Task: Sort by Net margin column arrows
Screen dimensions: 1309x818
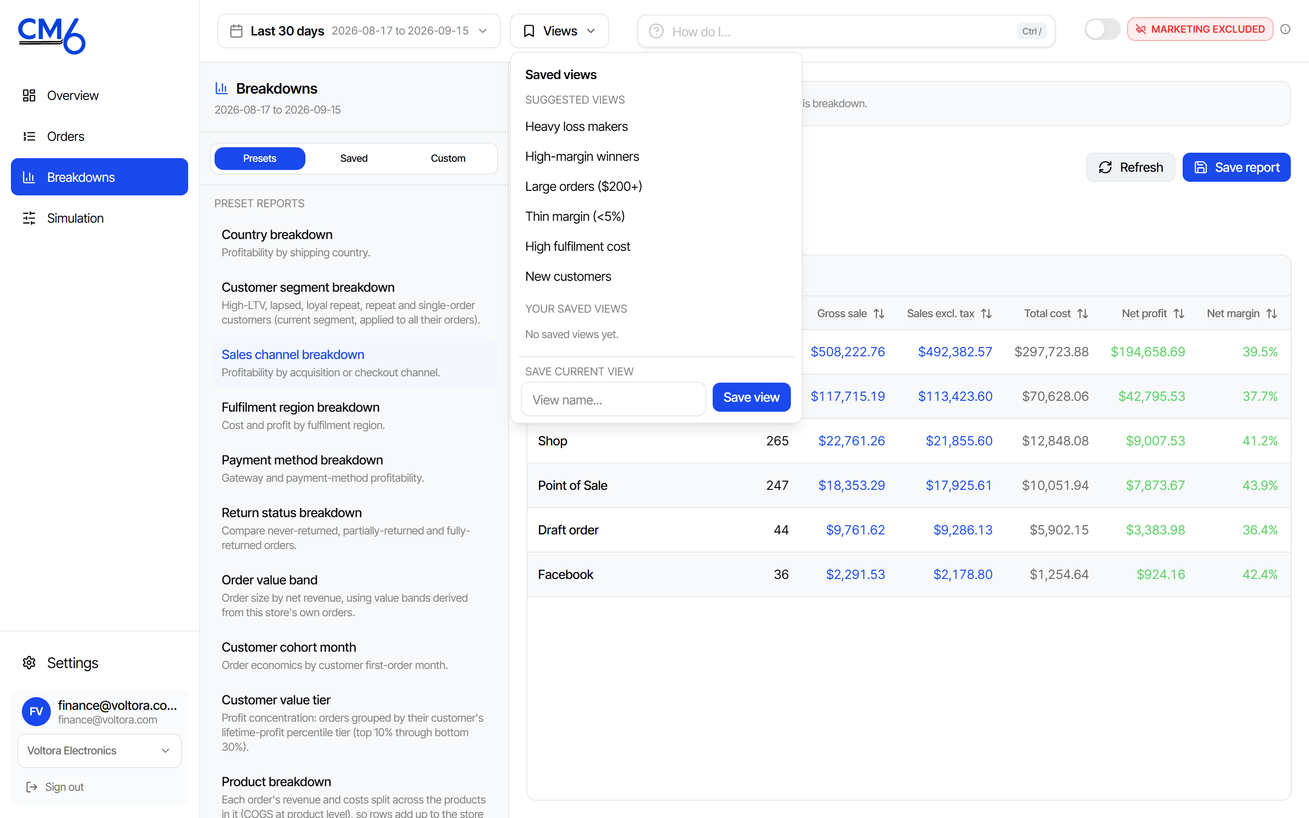Action: (x=1272, y=313)
